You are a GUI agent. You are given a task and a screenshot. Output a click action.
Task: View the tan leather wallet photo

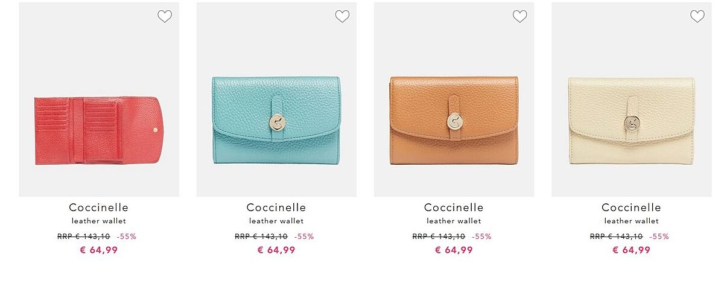click(x=454, y=100)
